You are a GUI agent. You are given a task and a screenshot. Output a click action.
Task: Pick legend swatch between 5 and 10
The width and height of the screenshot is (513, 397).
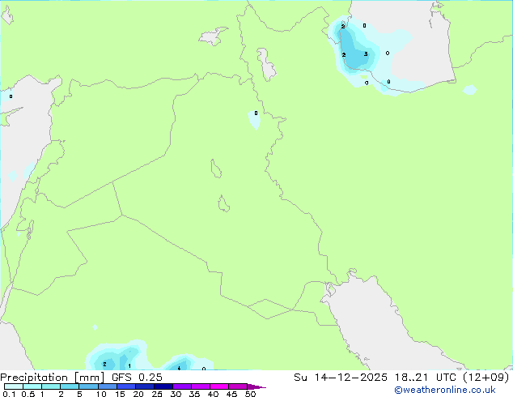[x=88, y=386]
